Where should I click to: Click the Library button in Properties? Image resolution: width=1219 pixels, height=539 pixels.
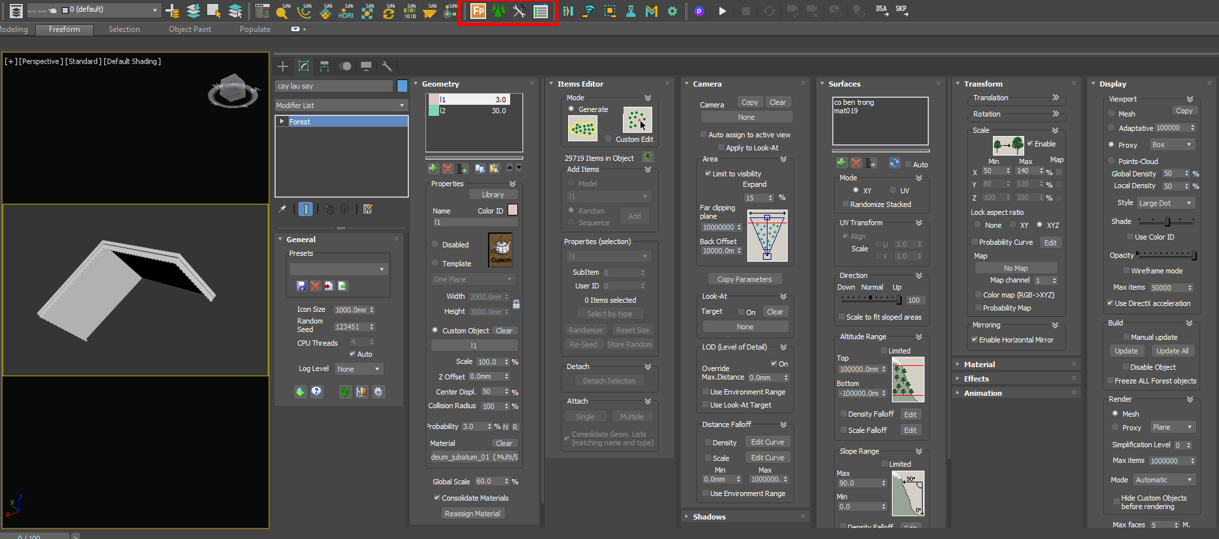(493, 195)
